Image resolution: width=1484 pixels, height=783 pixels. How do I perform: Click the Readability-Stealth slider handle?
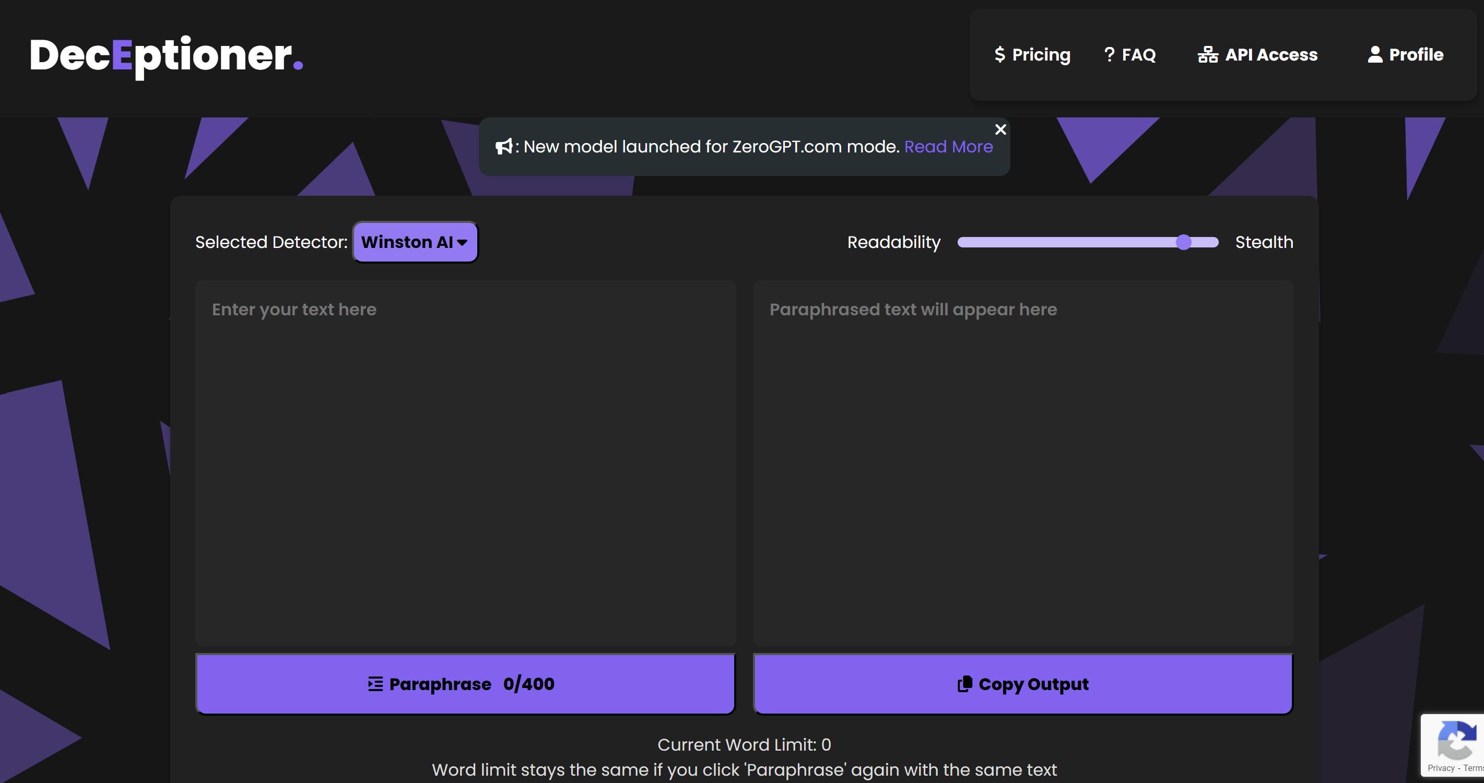click(x=1183, y=242)
